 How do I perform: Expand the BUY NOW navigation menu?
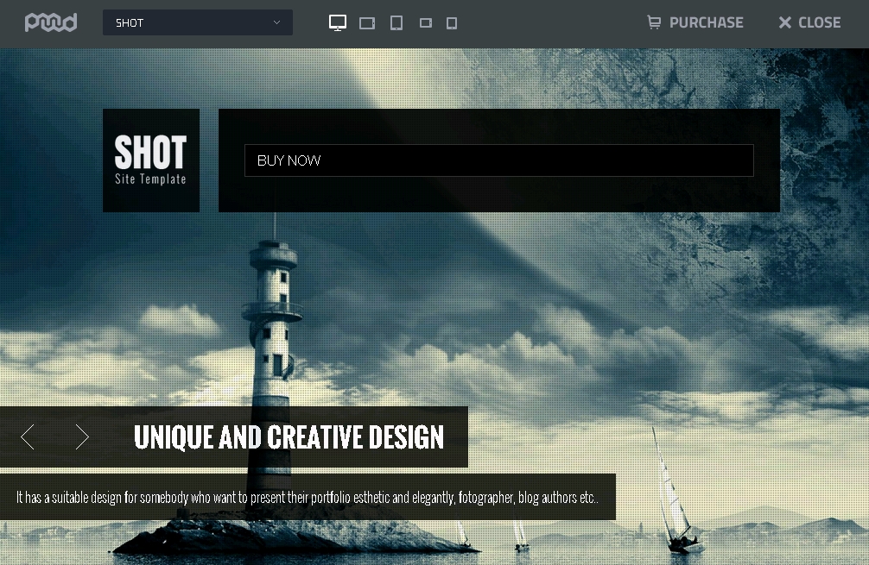coord(498,160)
